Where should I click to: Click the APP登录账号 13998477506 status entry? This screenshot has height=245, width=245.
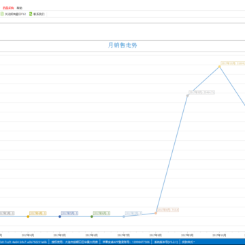pyautogui.click(x=126, y=242)
